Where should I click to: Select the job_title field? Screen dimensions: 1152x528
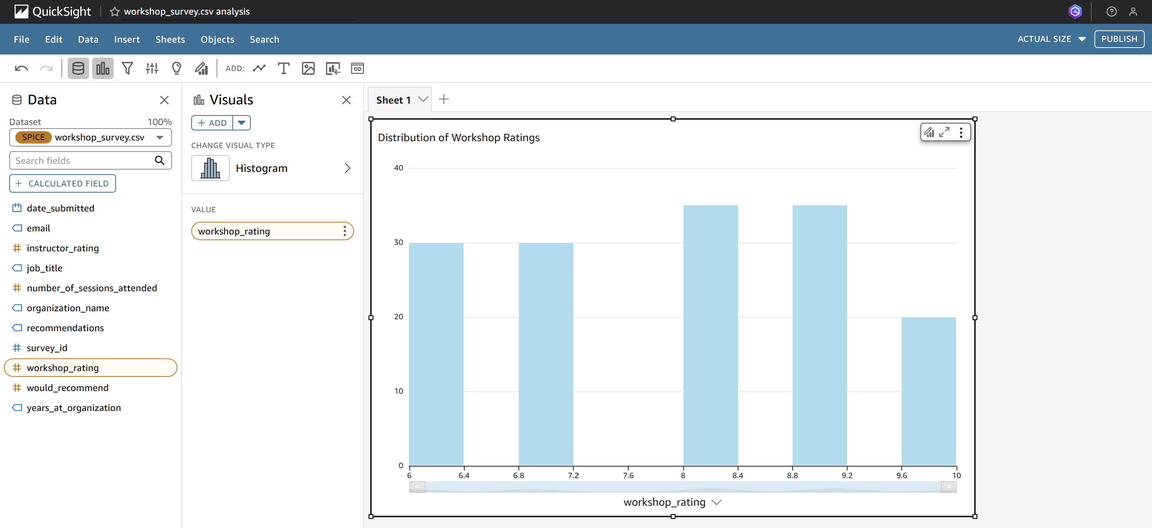[44, 268]
